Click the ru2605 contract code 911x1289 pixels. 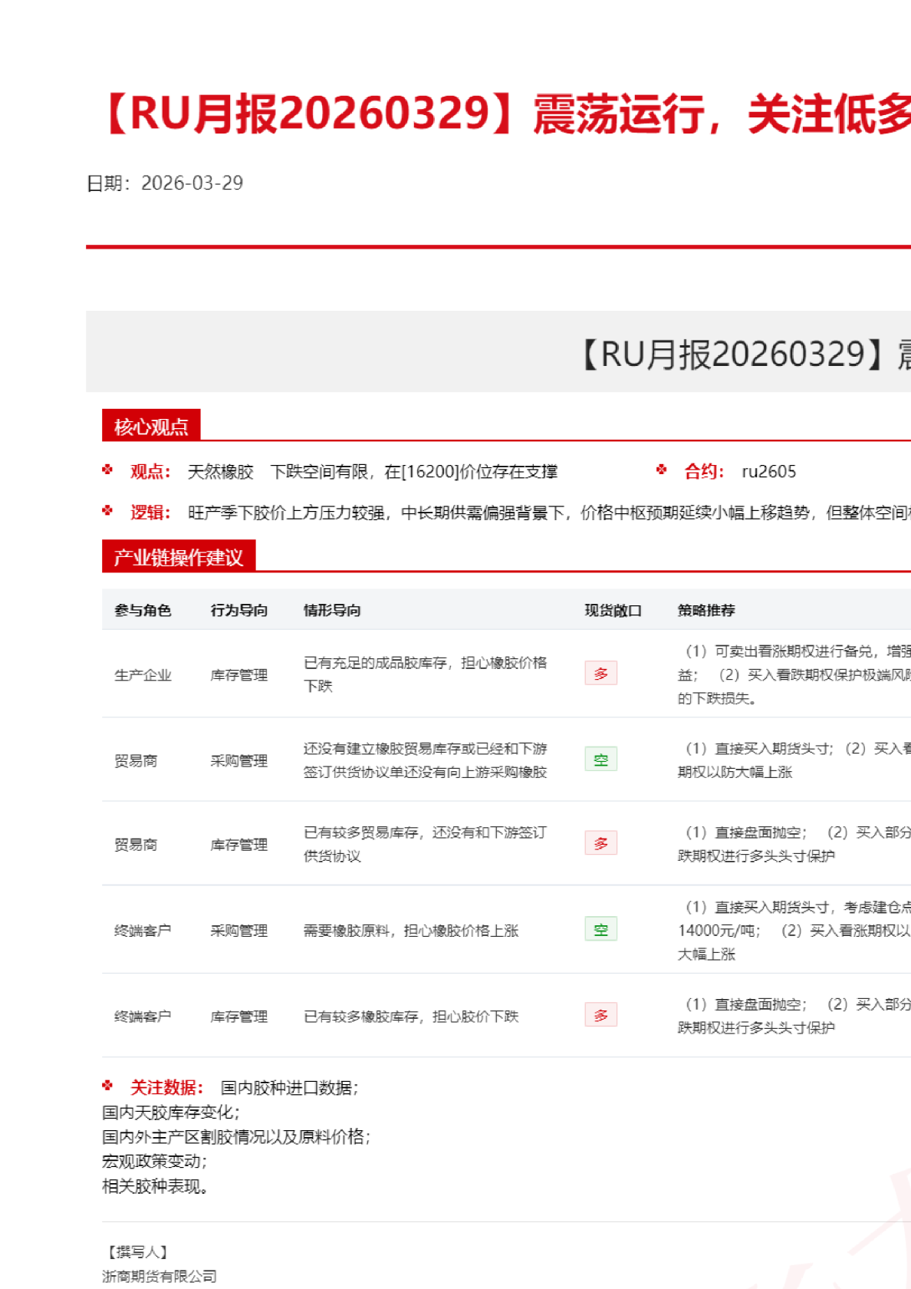(768, 472)
